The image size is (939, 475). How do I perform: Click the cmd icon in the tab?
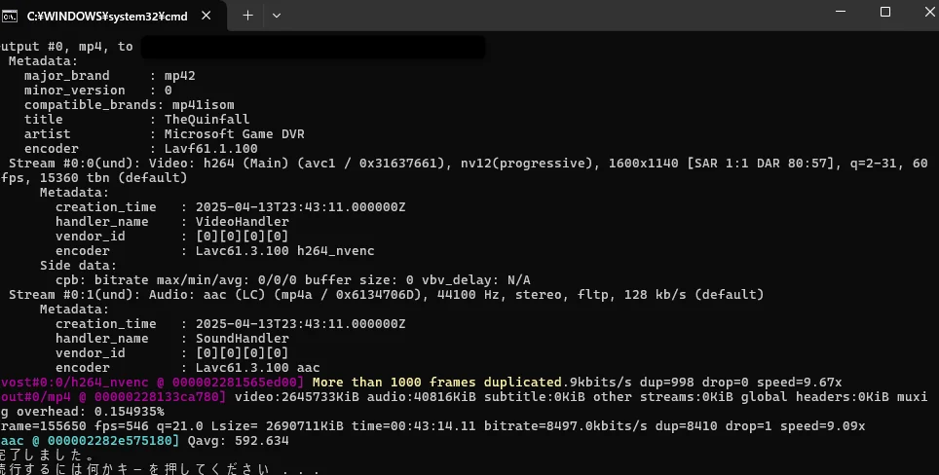coord(11,16)
